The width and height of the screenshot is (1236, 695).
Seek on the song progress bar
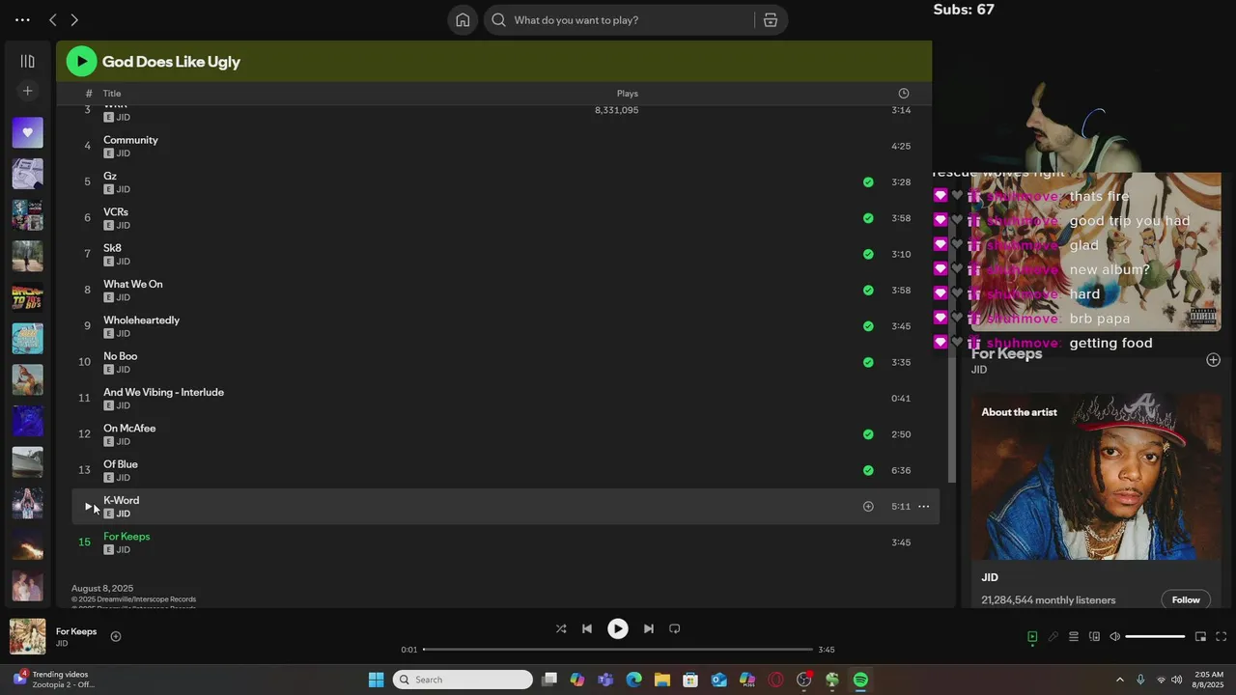(x=618, y=650)
